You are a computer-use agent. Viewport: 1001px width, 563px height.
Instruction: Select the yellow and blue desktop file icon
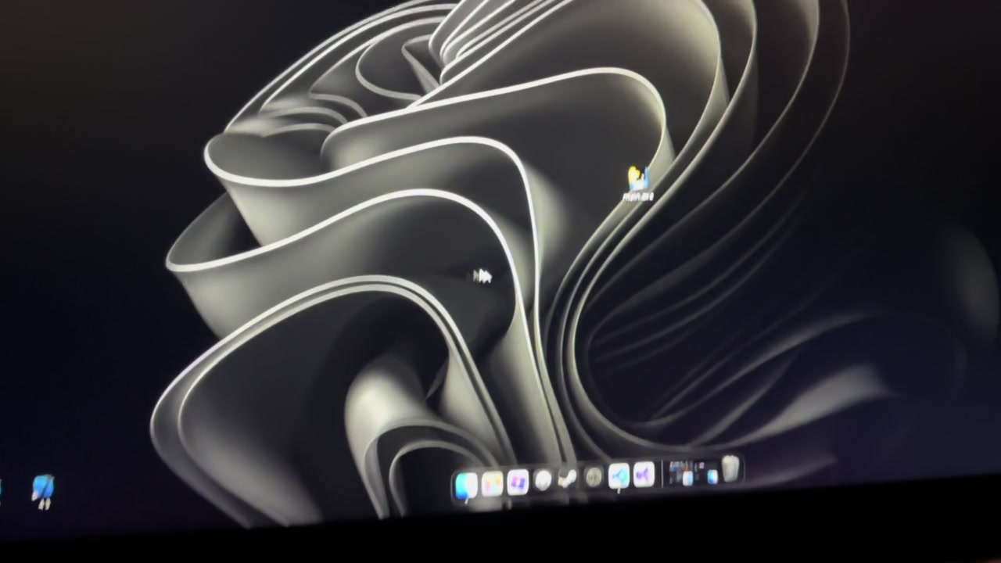click(x=638, y=179)
